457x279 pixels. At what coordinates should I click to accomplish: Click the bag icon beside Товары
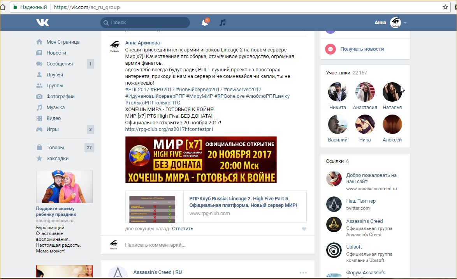39,147
